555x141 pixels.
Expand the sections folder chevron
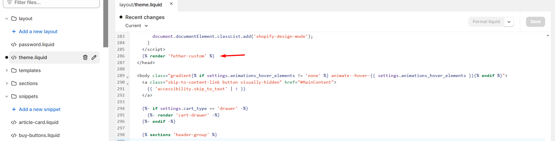coord(7,83)
